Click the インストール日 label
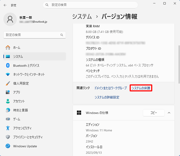The height and width of the screenshot is (156, 180). pyautogui.click(x=94, y=147)
